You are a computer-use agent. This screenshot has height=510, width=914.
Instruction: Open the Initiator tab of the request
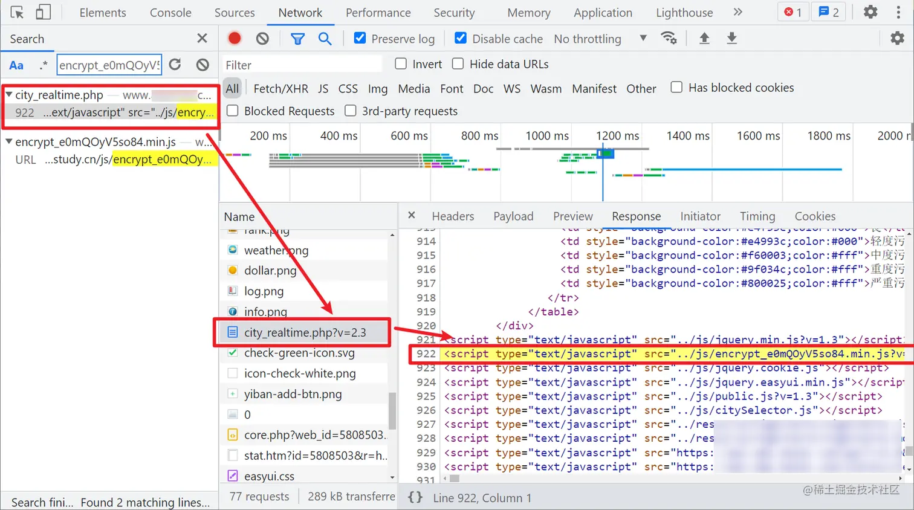pyautogui.click(x=701, y=216)
